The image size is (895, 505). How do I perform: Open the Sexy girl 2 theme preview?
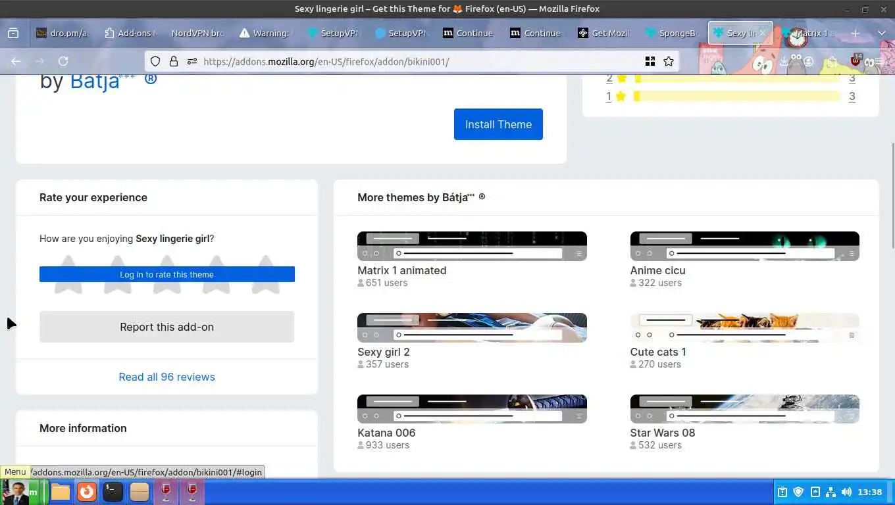click(472, 327)
